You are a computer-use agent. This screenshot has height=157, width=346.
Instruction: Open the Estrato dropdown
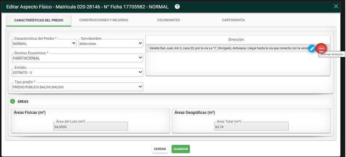click(77, 72)
